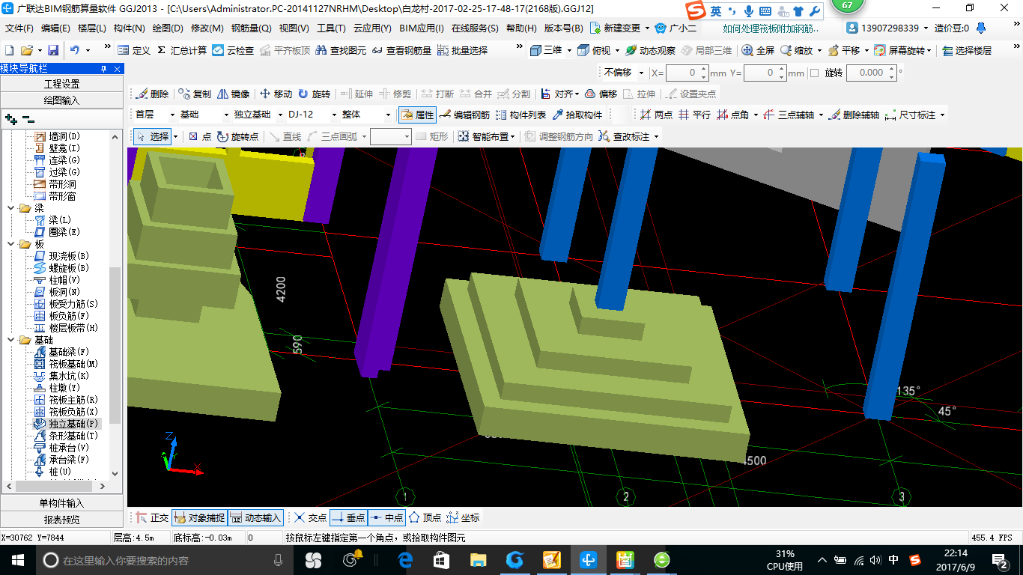The image size is (1023, 575).
Task: Click expand-all plus icon in navigator
Action: (10, 118)
